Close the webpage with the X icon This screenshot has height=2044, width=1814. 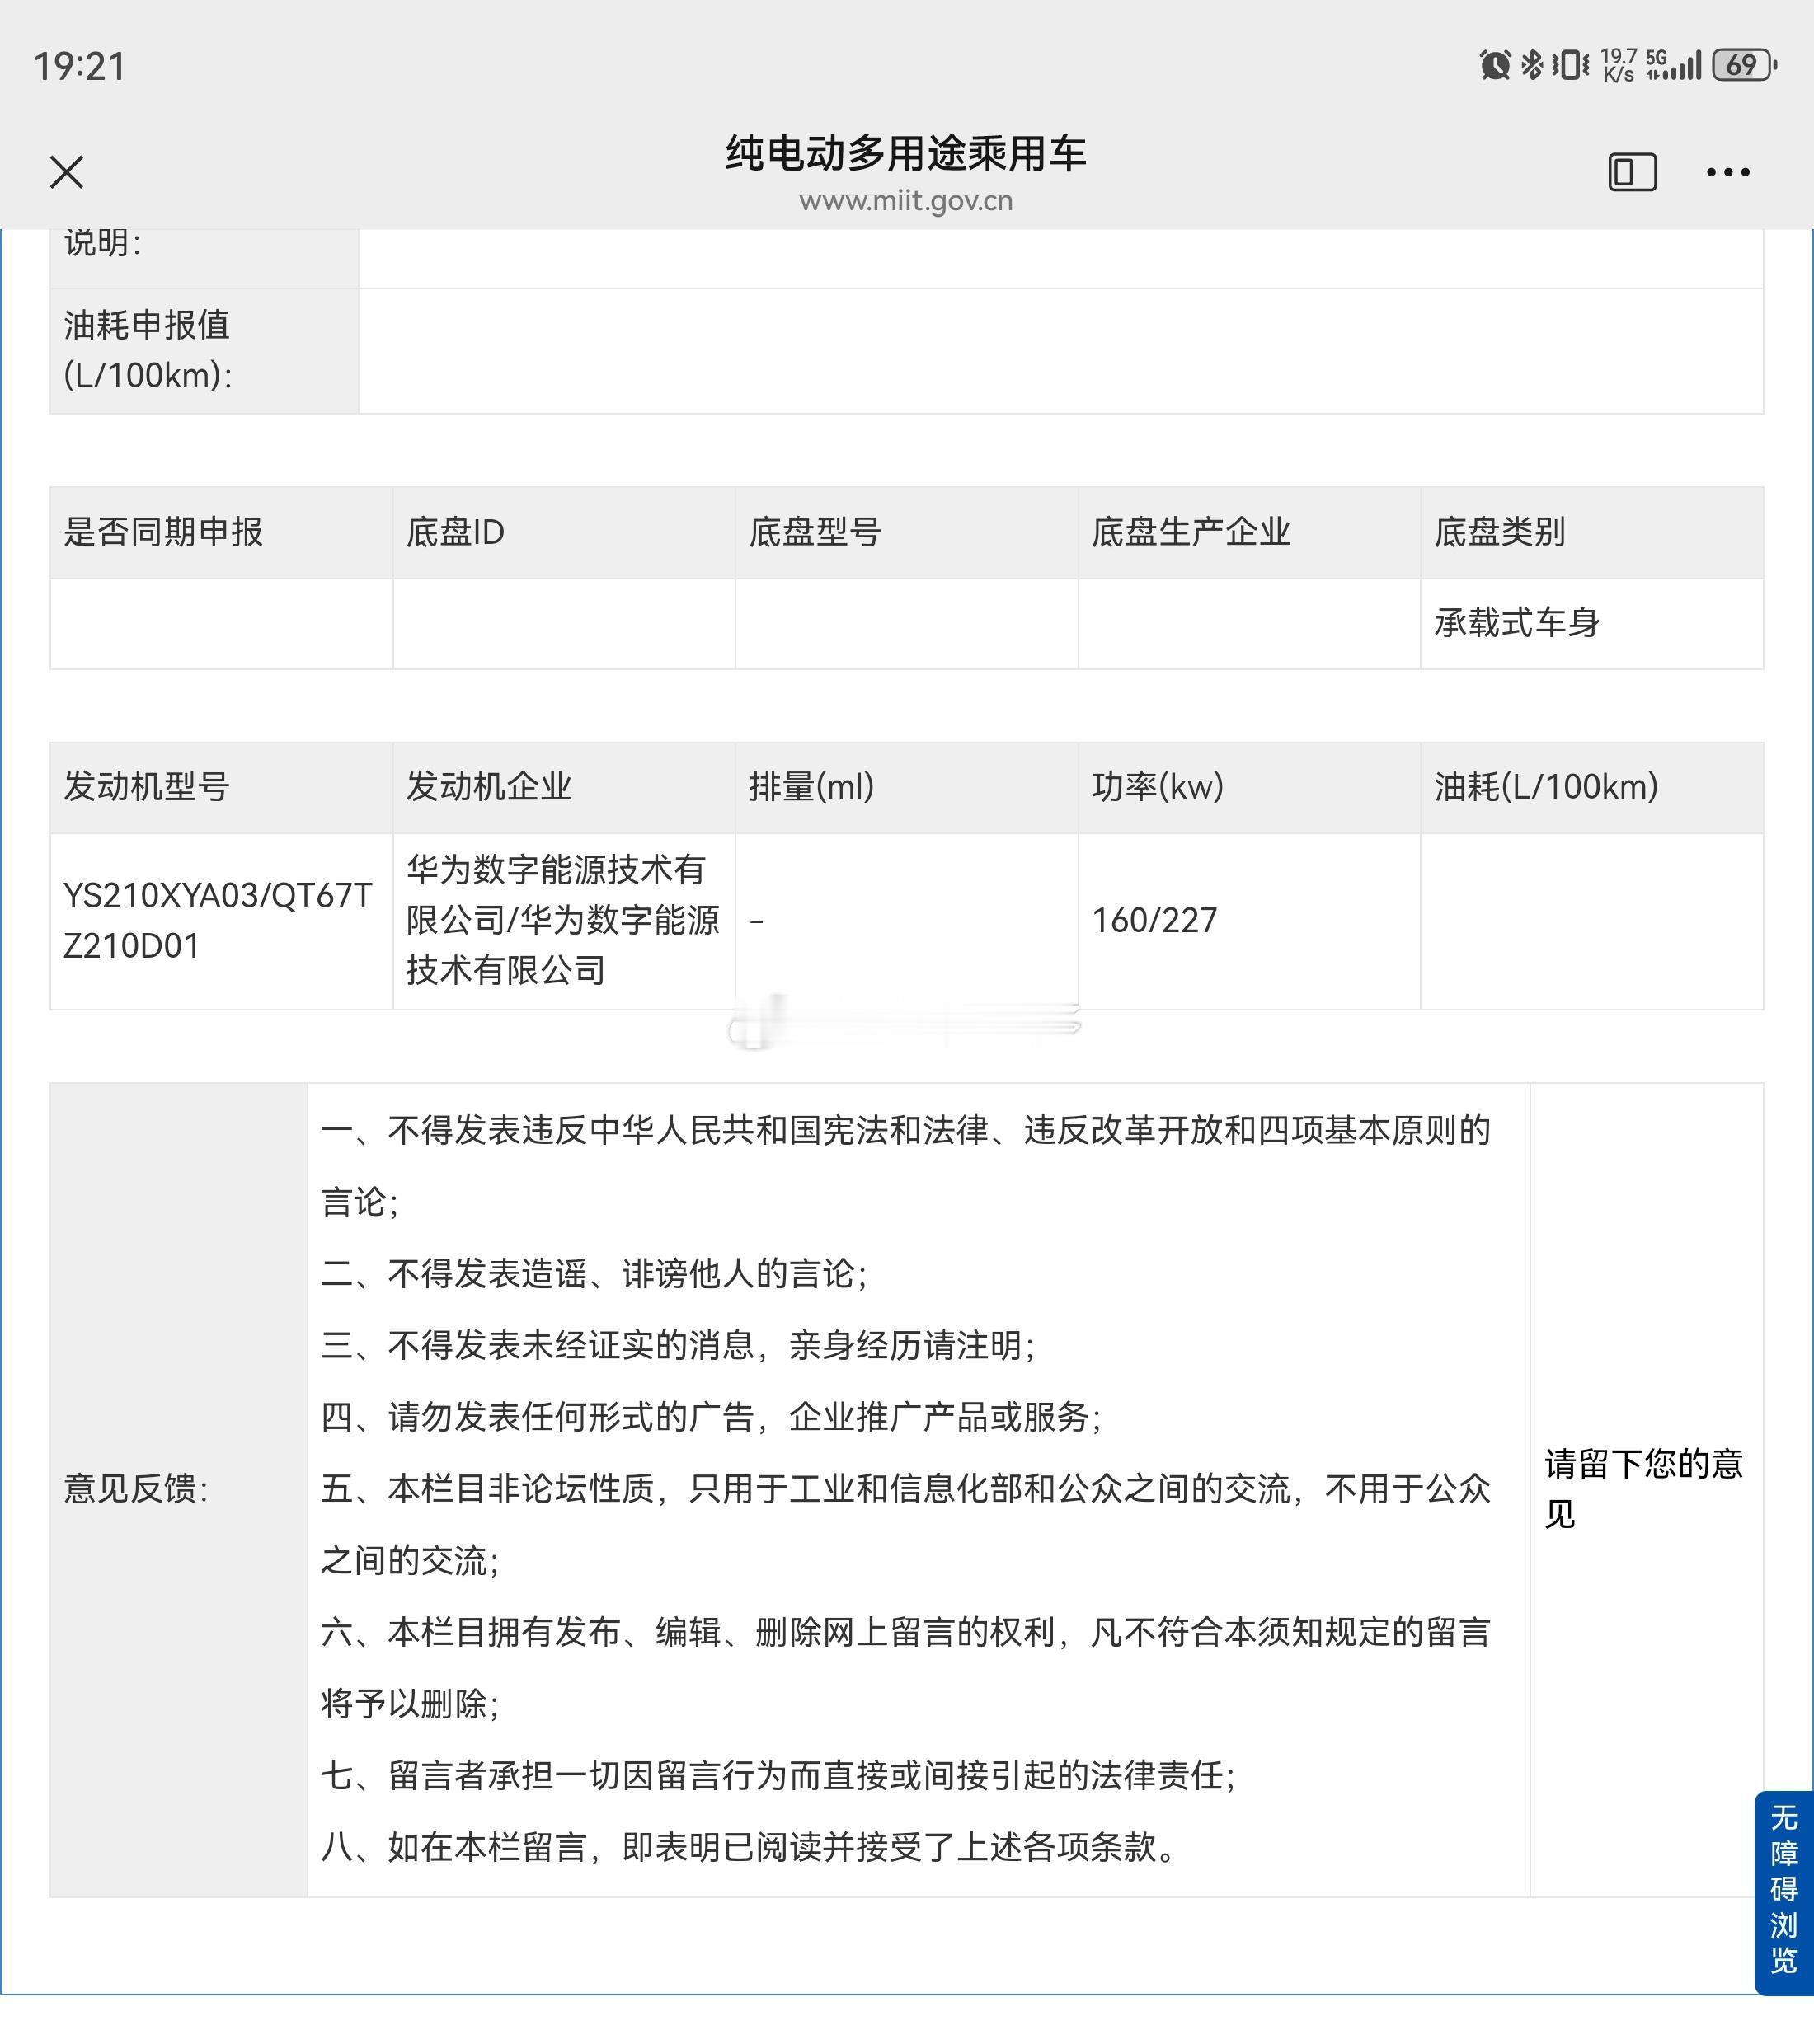point(67,172)
